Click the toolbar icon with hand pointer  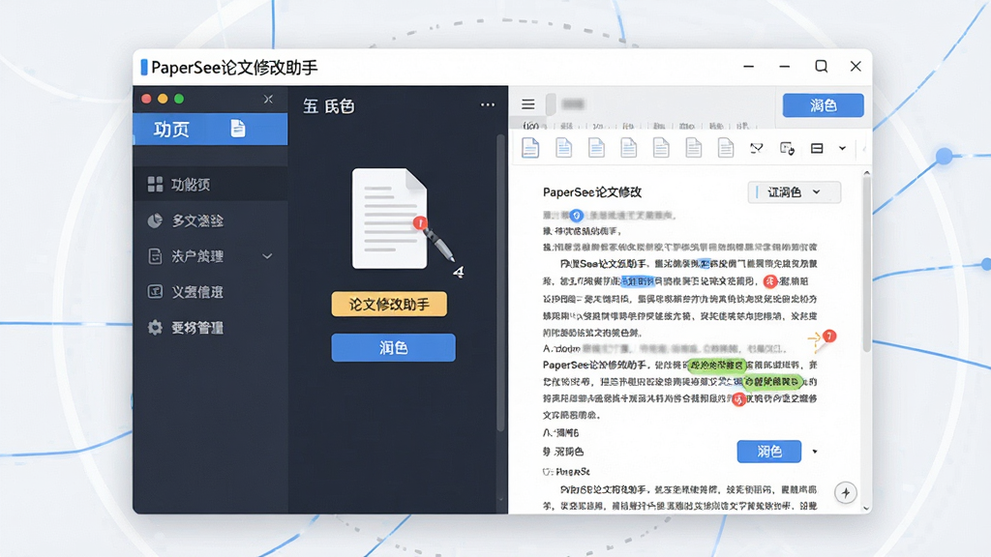tap(787, 148)
